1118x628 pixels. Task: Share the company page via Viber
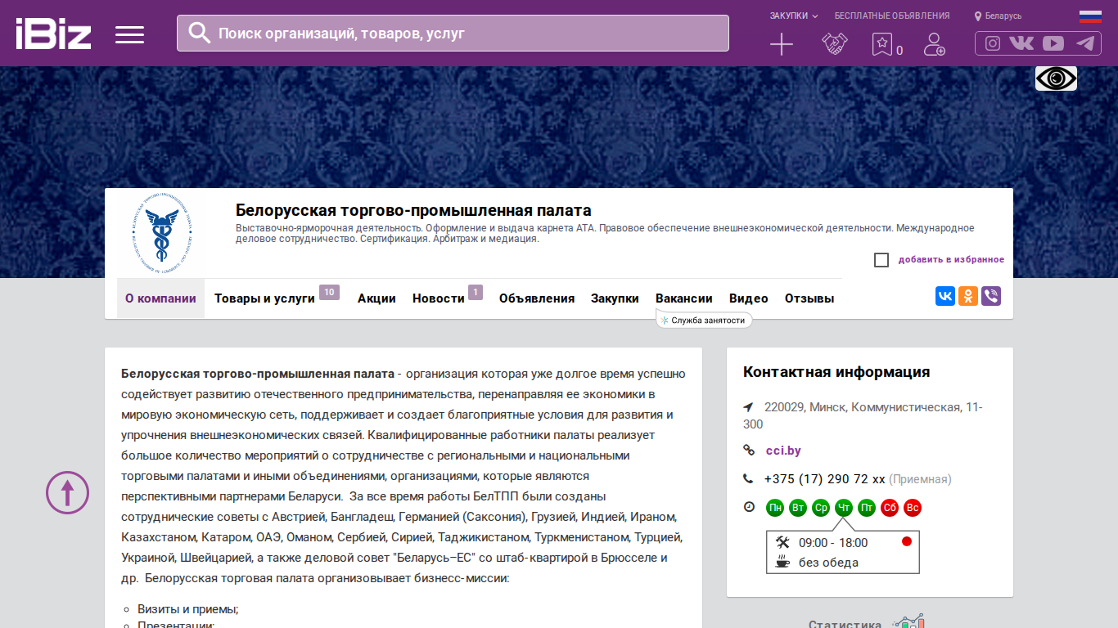[991, 296]
